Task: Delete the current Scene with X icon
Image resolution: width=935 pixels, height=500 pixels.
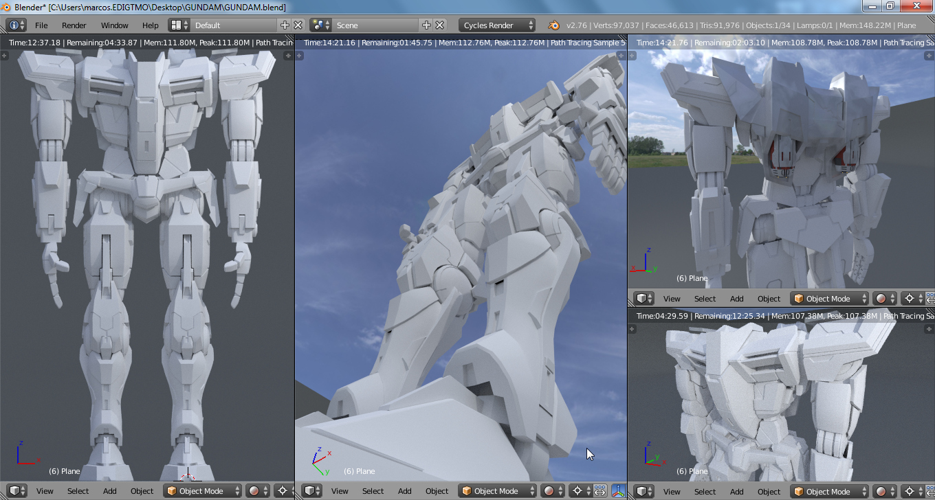Action: pyautogui.click(x=439, y=25)
